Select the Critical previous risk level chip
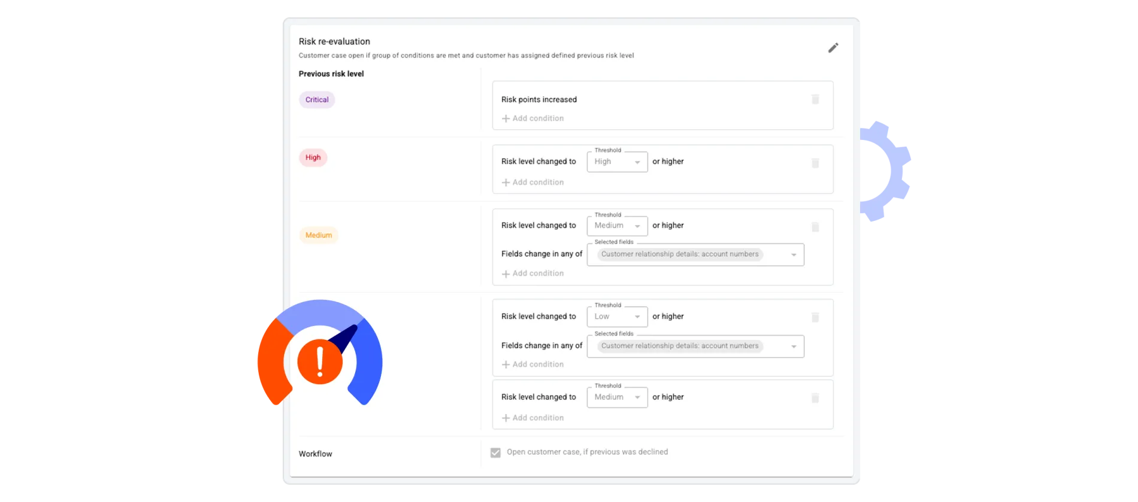 tap(316, 99)
